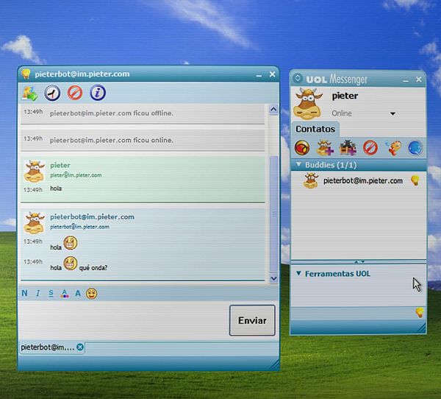Screen dimensions: 441x399
Task: Click the add group icon
Action: [x=348, y=148]
